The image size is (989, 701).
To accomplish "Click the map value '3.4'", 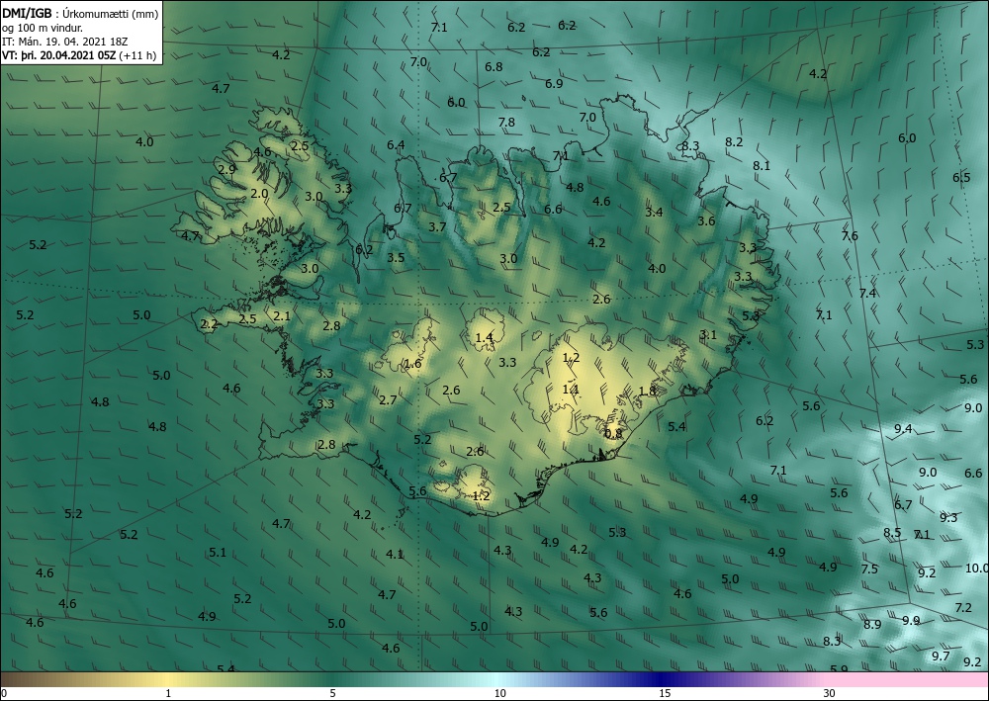I will [654, 212].
